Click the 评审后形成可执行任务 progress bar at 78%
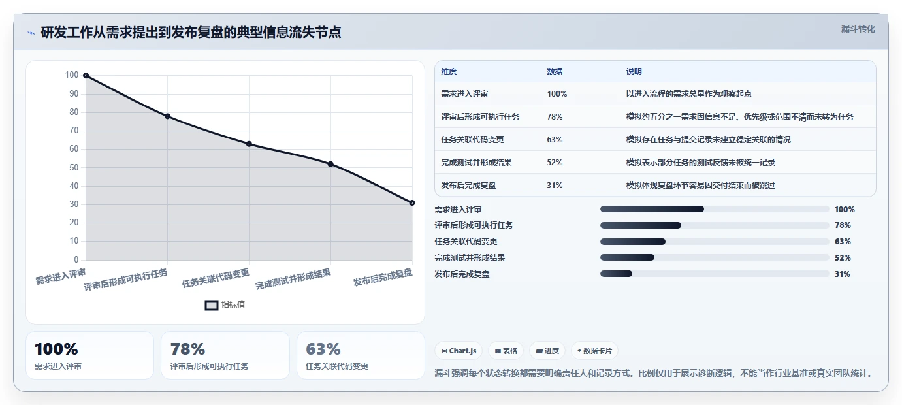902x405 pixels. click(x=715, y=225)
